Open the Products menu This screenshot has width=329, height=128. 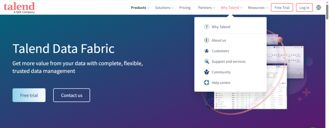tap(138, 8)
